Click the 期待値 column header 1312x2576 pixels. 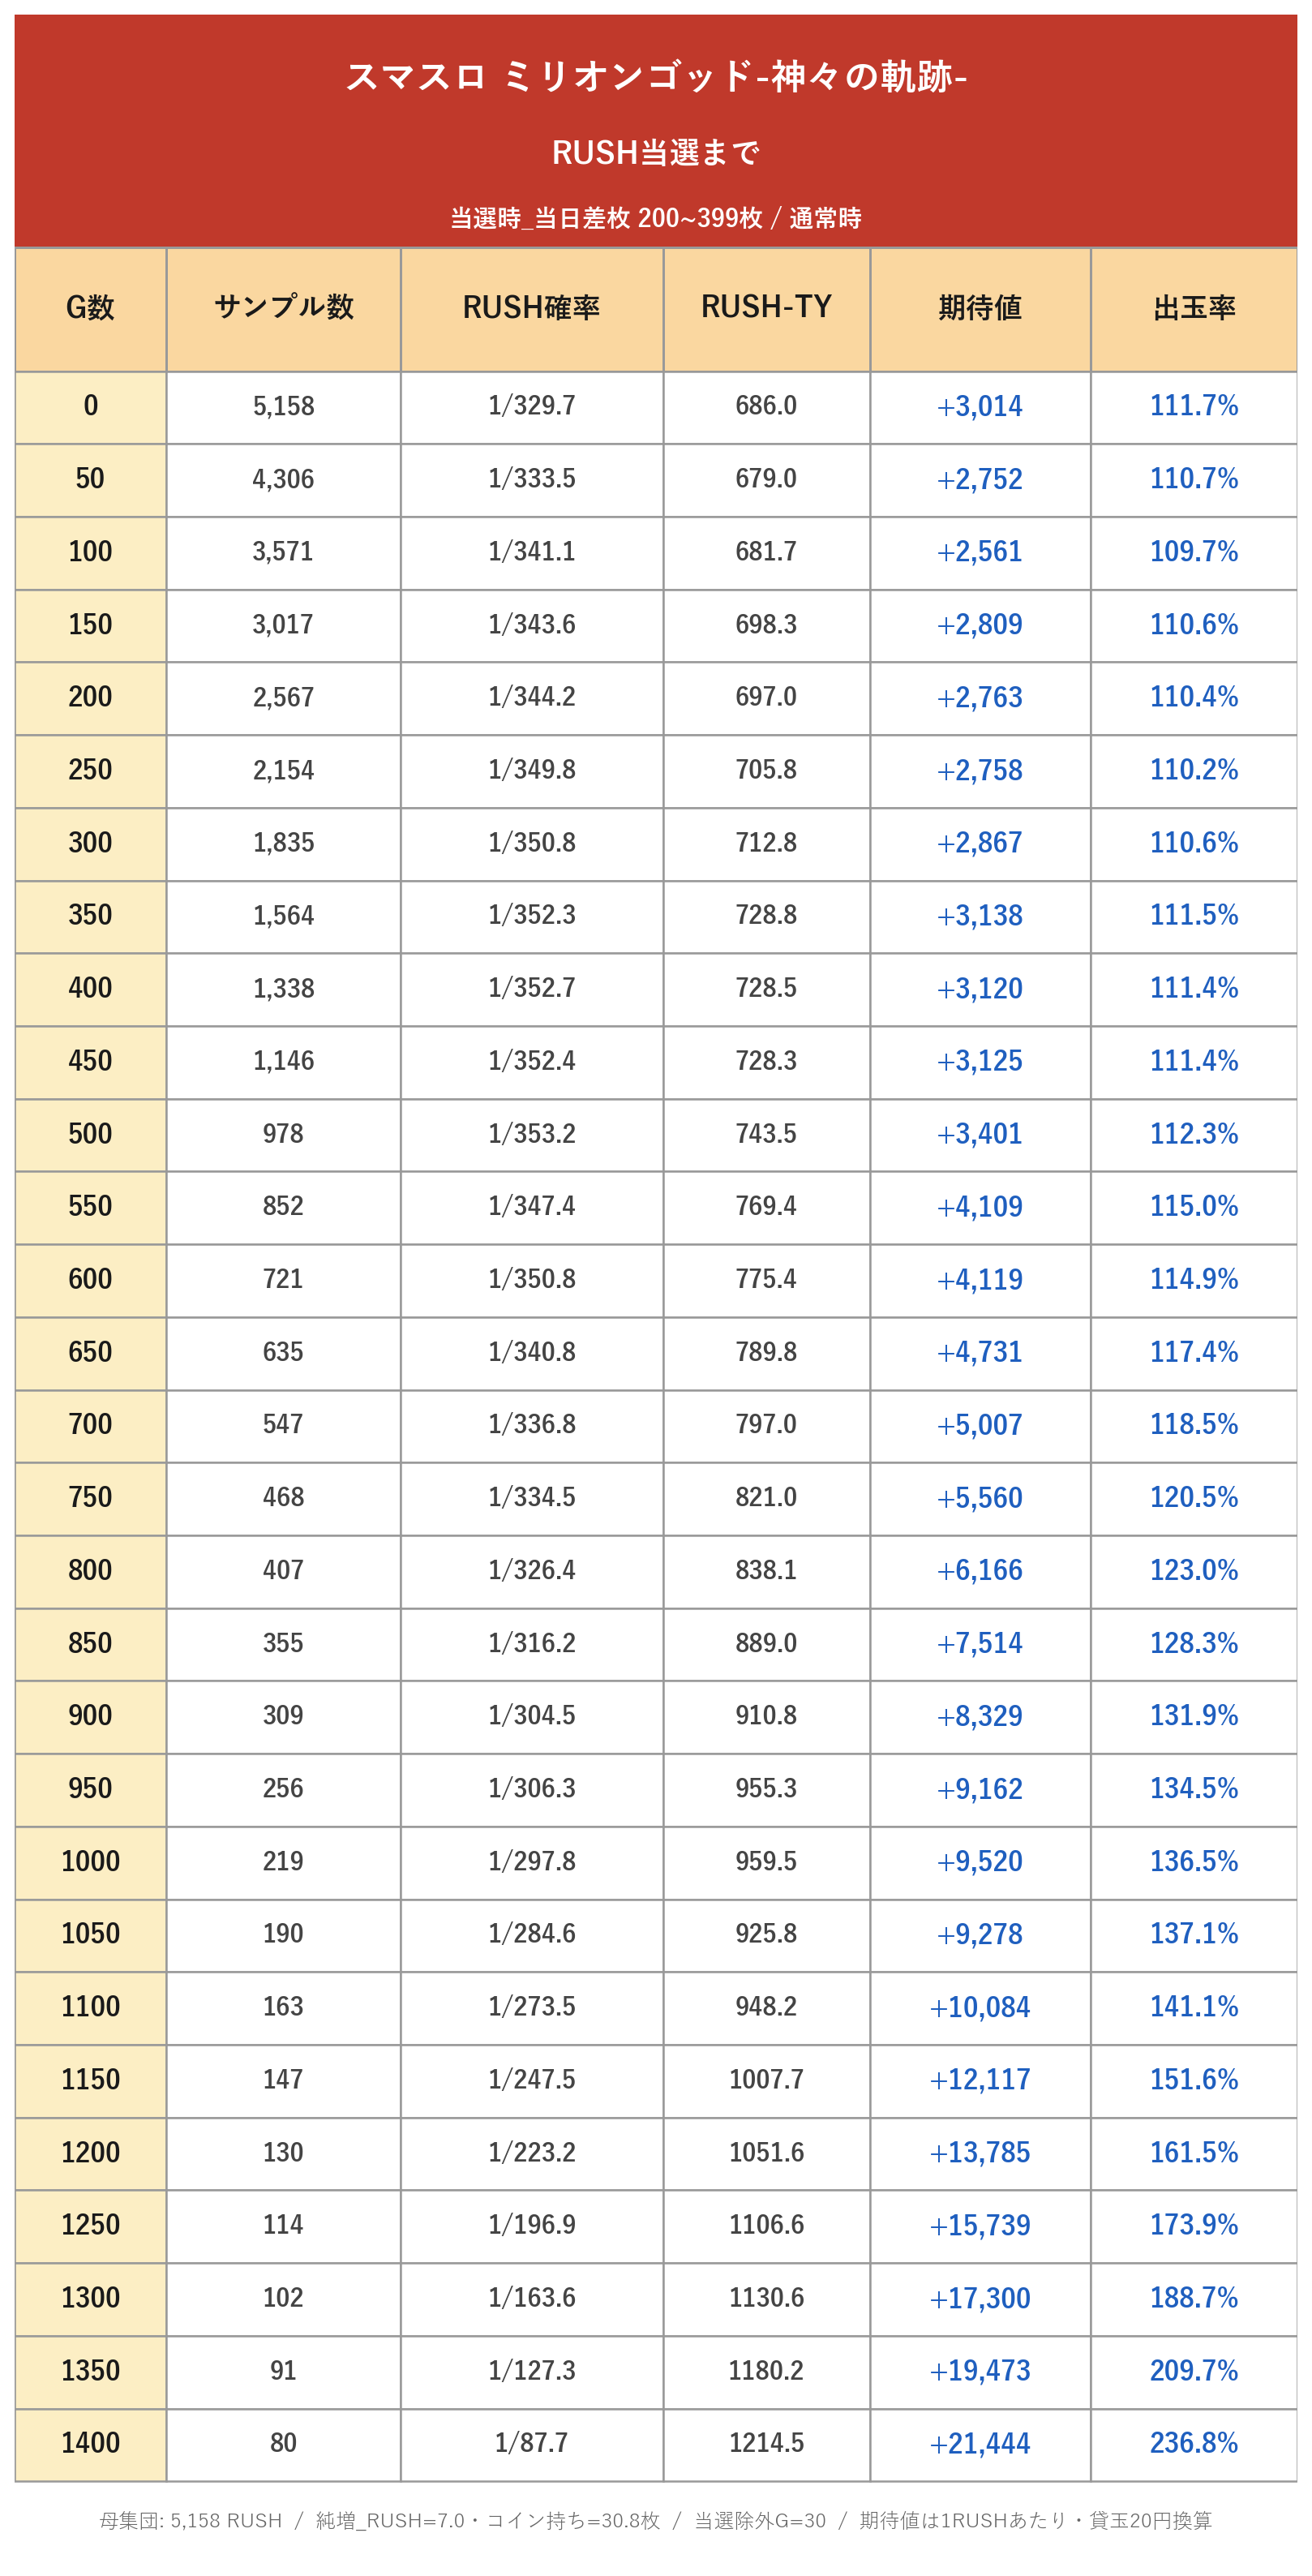click(980, 309)
